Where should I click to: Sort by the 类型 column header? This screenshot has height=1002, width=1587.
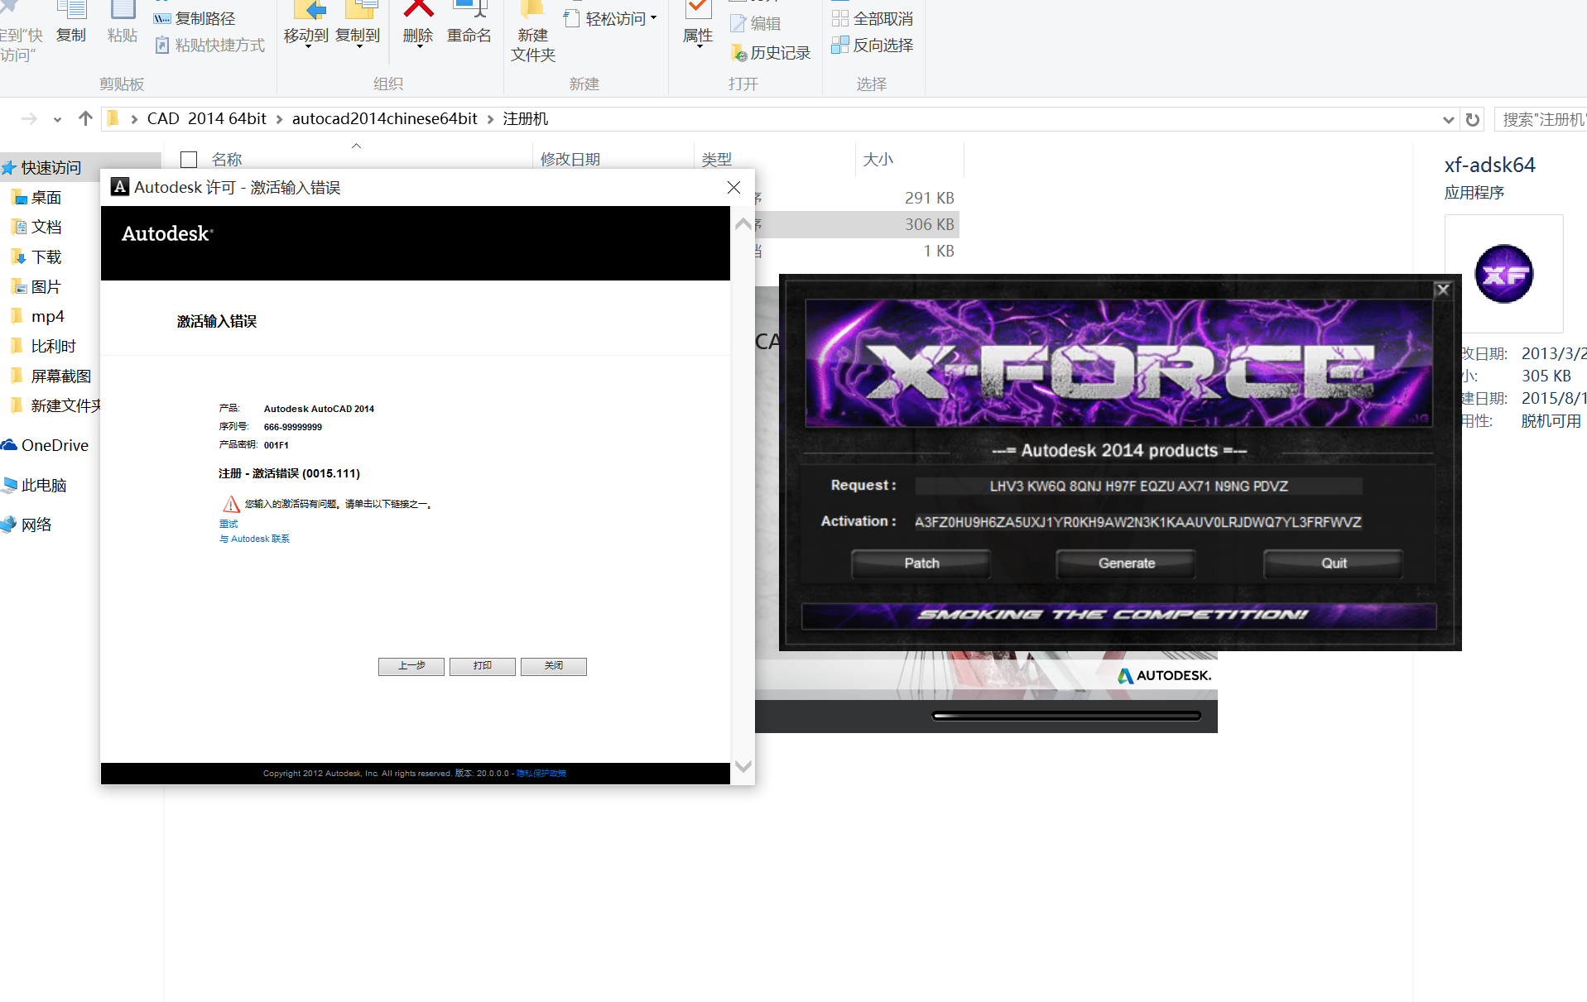click(x=717, y=159)
